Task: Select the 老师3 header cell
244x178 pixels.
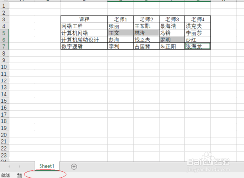Action: 172,19
